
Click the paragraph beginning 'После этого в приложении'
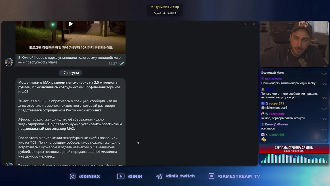69,147
